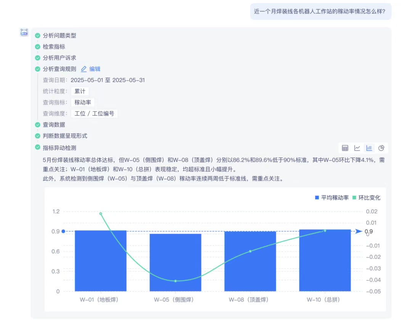Click the summary paragraph starting 5月份焊装线
Image resolution: width=412 pixels, height=326 pixels.
(x=214, y=165)
